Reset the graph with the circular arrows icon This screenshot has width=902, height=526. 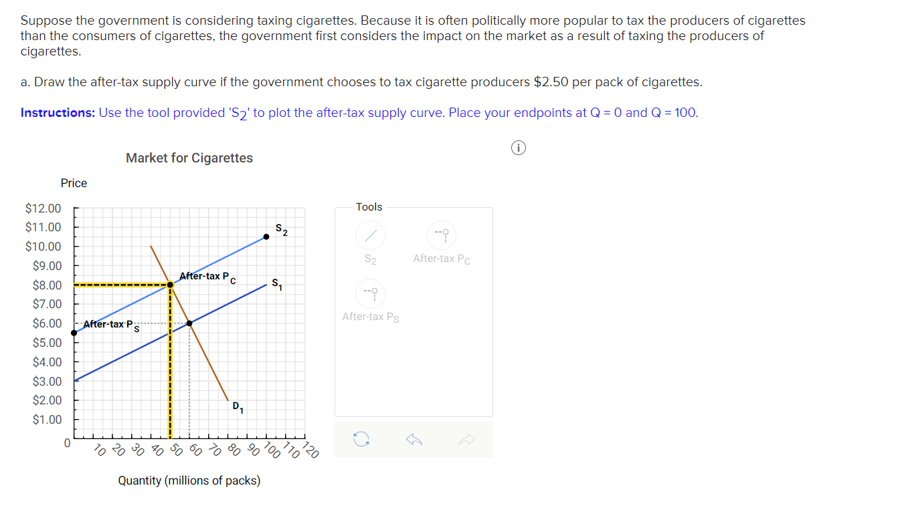click(360, 439)
